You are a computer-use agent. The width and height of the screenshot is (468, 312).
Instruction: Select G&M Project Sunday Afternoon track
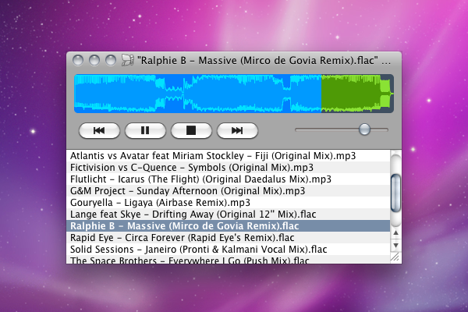(x=229, y=191)
